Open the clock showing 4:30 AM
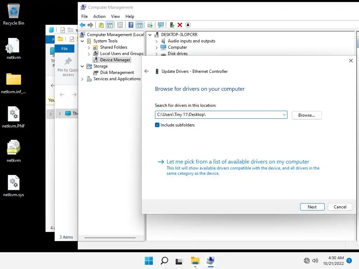Image resolution: width=359 pixels, height=269 pixels. 333,261
